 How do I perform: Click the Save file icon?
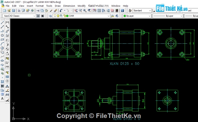13,11
